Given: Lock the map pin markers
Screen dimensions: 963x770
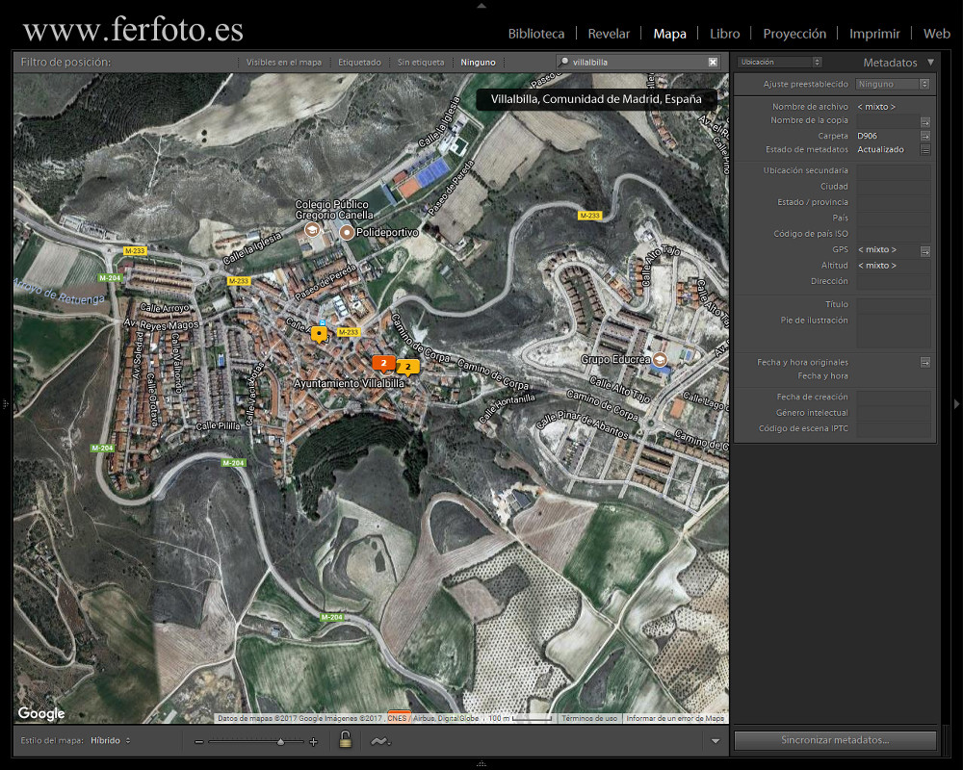Looking at the screenshot, I should 343,741.
